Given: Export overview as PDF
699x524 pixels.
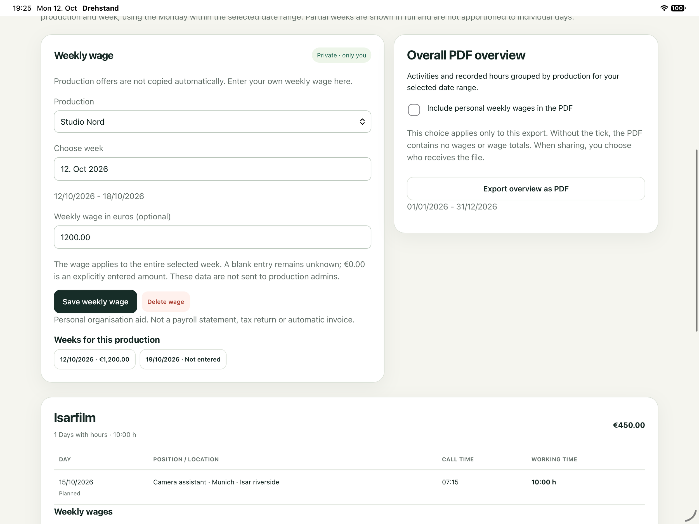Looking at the screenshot, I should [x=526, y=189].
